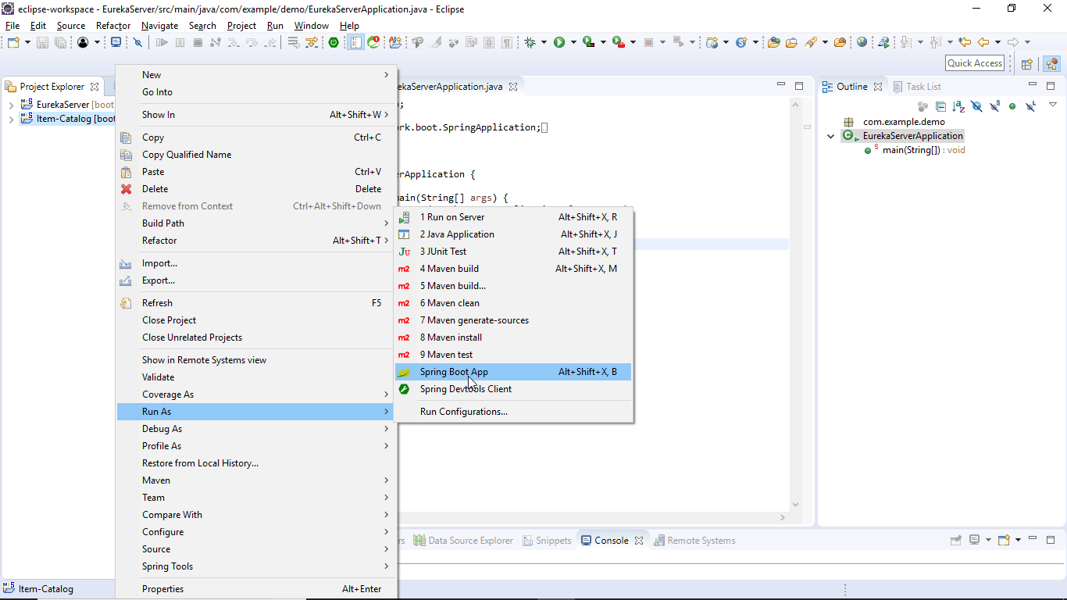Toggle Hide Fields in Outline
The height and width of the screenshot is (600, 1067).
coord(976,106)
